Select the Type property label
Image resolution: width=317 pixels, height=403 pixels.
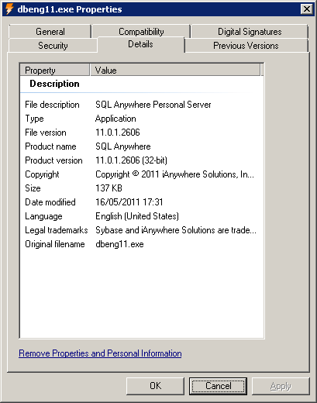[x=34, y=119]
